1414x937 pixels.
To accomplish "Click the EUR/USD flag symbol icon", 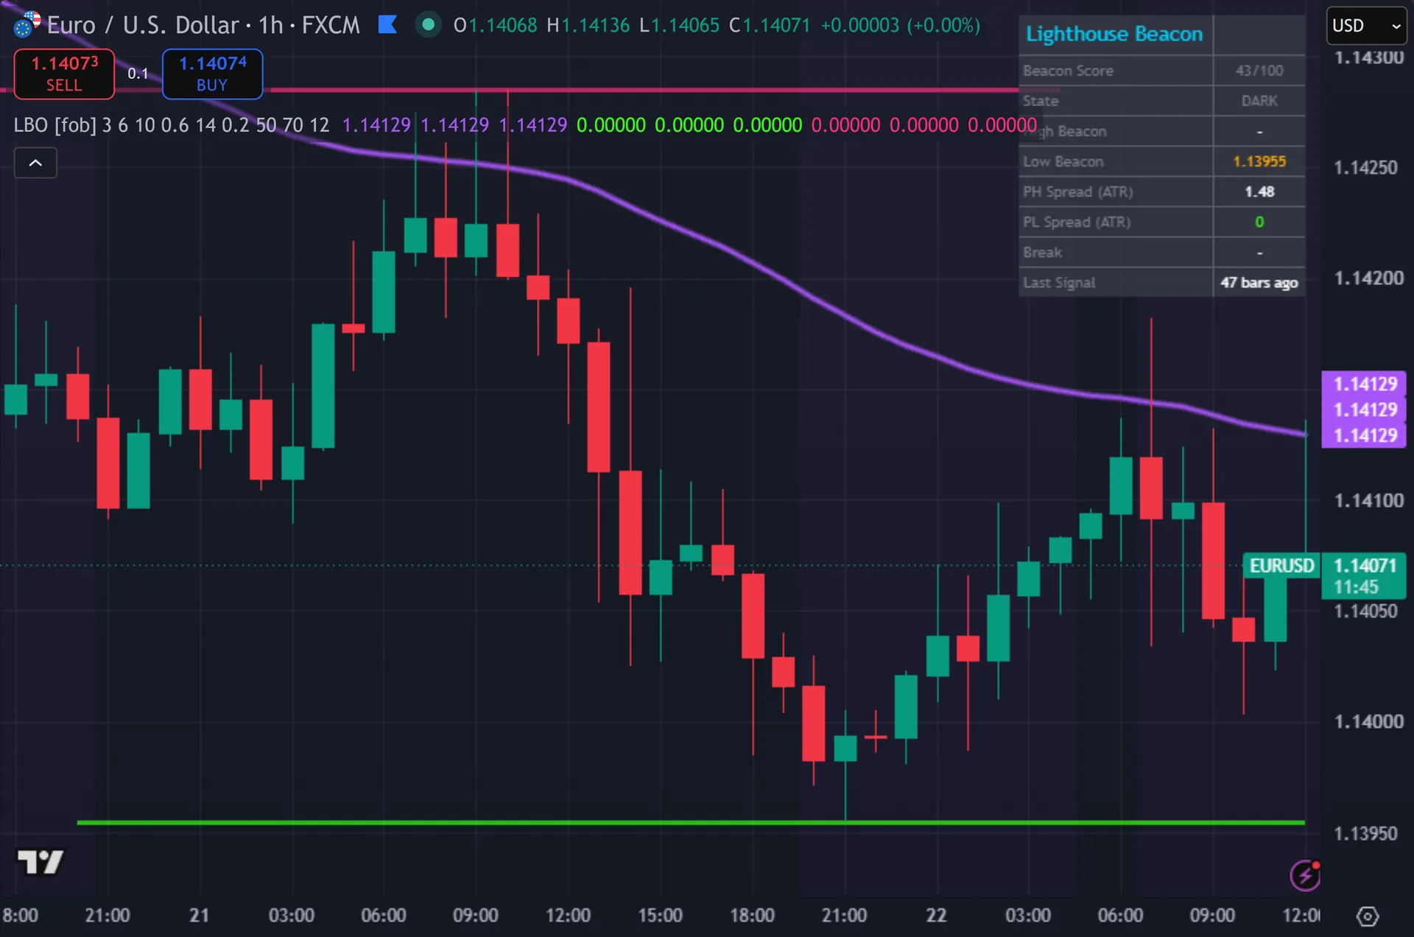I will tap(27, 24).
